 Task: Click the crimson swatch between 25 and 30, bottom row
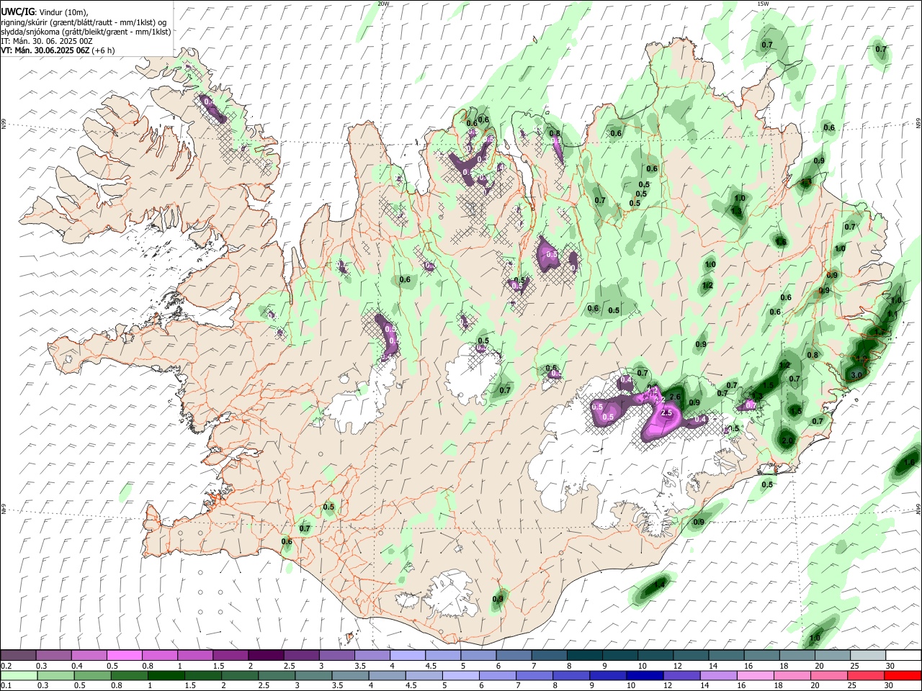(867, 675)
